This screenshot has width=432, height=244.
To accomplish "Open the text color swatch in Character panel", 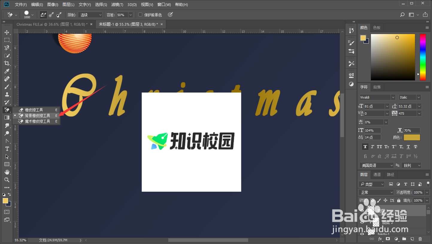I will [x=412, y=137].
